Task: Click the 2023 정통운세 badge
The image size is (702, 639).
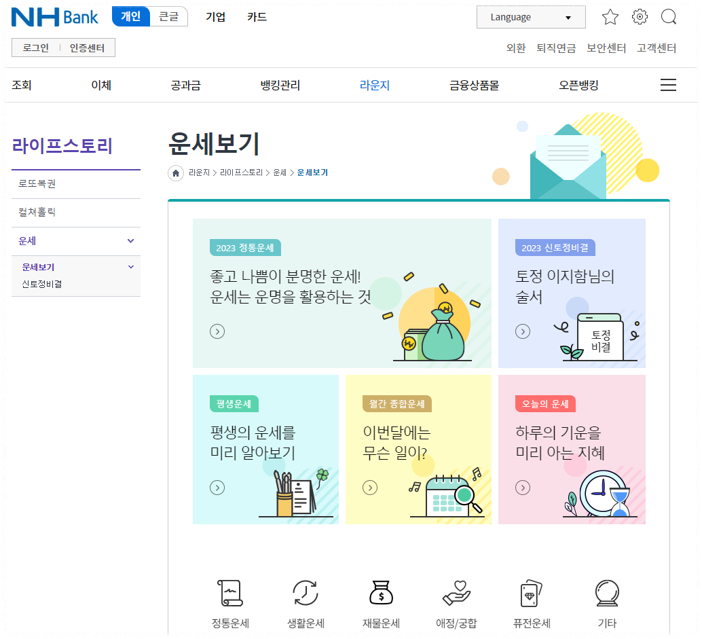Action: click(x=245, y=248)
